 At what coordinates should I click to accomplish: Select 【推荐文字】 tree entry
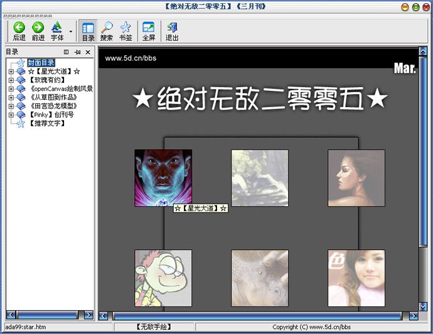click(x=48, y=123)
